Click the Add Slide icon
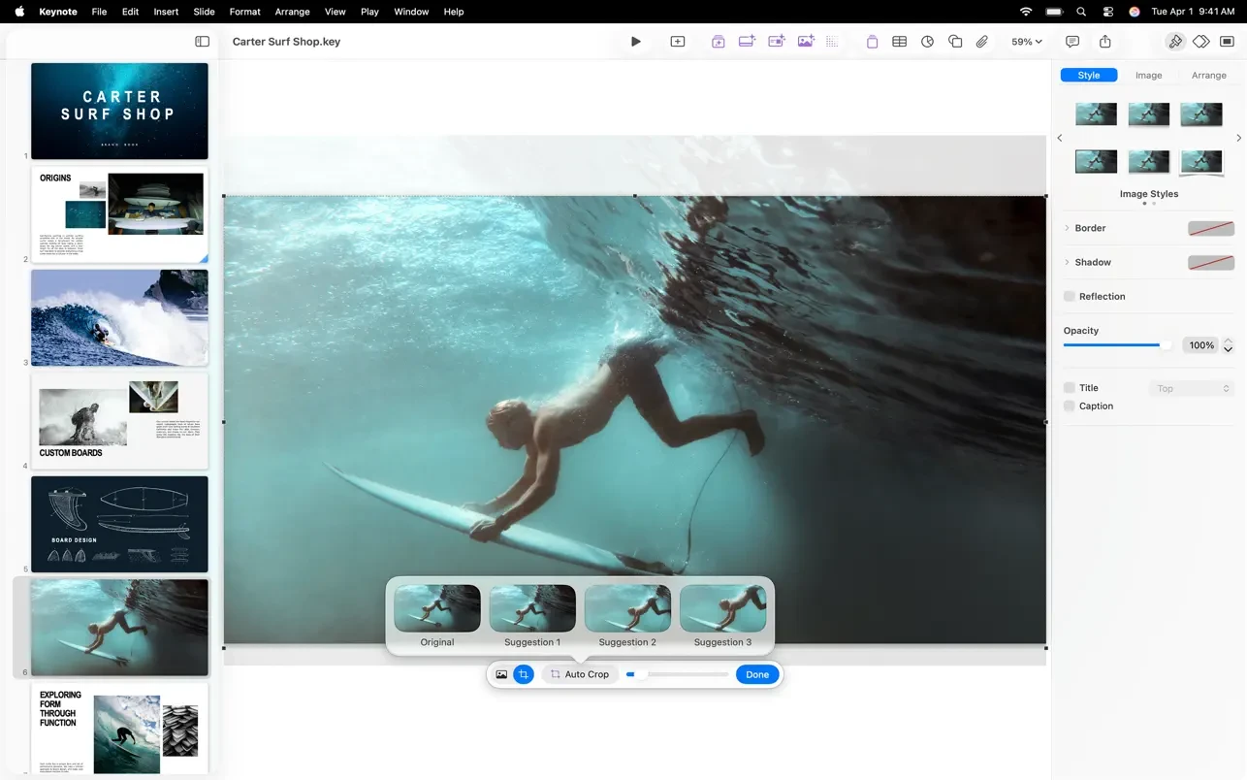Screen dimensions: 1247x780 tap(678, 42)
